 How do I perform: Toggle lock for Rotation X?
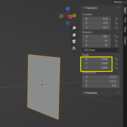[116, 37]
